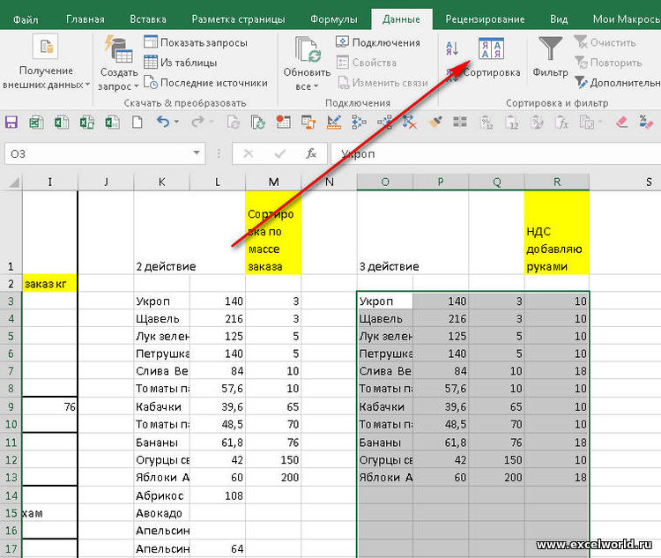Switch to the Формулы tab
This screenshot has width=661, height=558.
334,19
